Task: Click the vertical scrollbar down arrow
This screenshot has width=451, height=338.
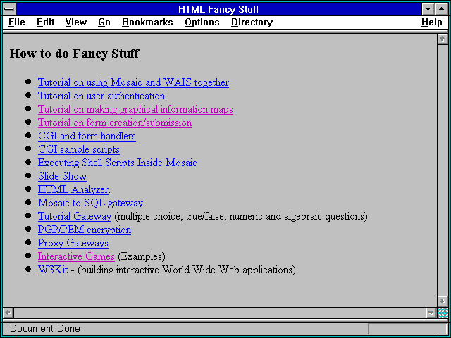Action: click(x=443, y=301)
